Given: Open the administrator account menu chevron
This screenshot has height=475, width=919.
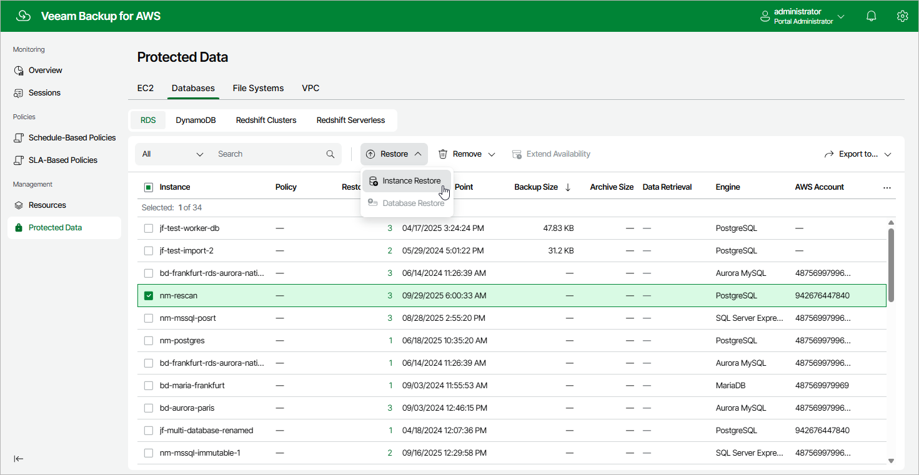Looking at the screenshot, I should click(841, 16).
